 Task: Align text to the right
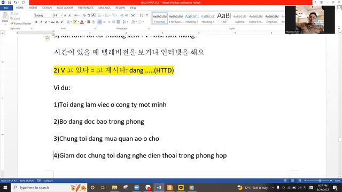click(109, 22)
